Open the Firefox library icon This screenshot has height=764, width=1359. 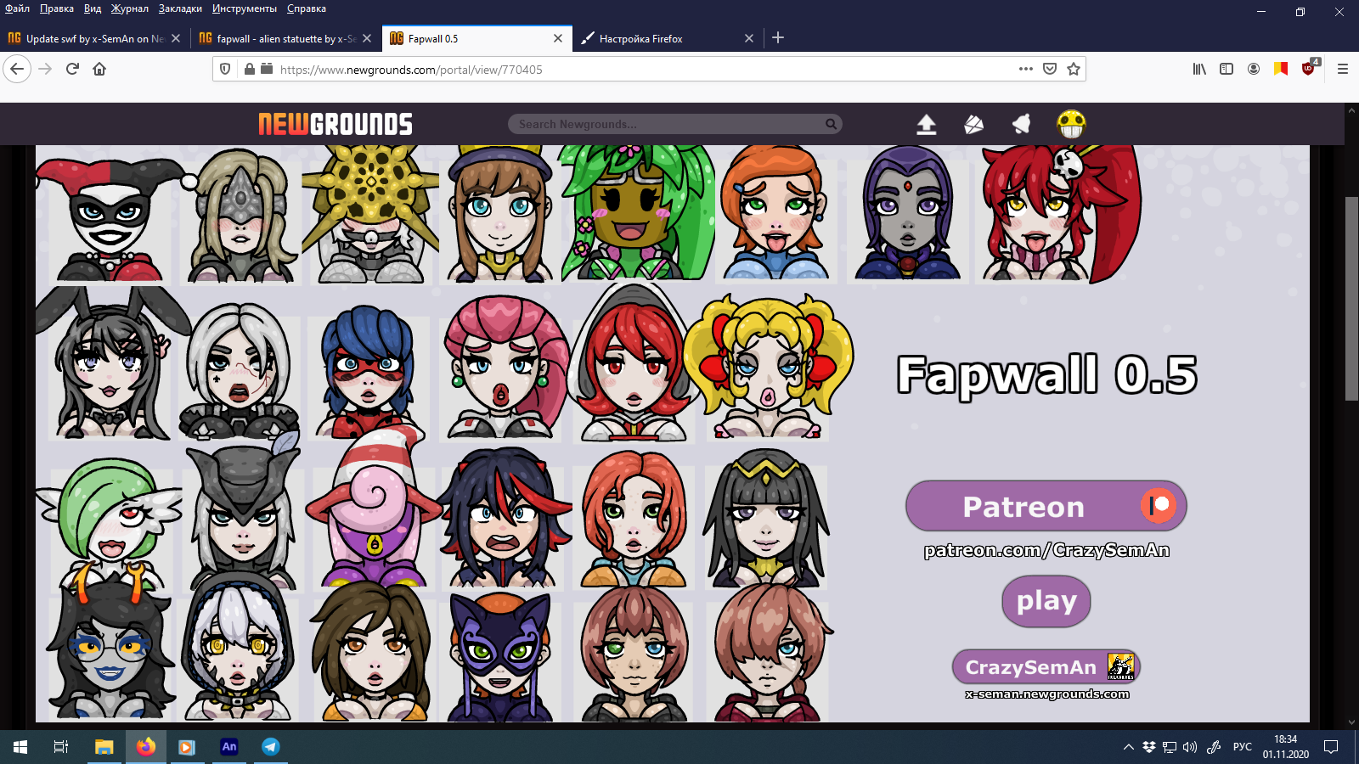[x=1199, y=69]
